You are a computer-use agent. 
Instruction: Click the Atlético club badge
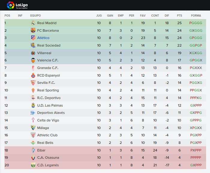coord(33,38)
